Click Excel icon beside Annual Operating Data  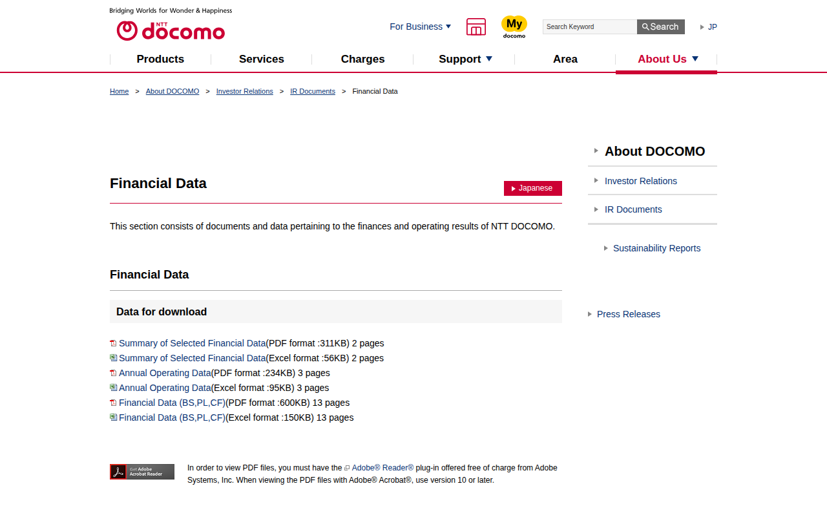(113, 388)
